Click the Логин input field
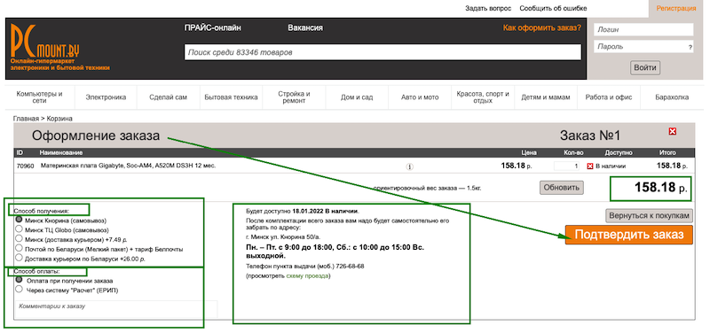This screenshot has width=710, height=333. pyautogui.click(x=643, y=30)
